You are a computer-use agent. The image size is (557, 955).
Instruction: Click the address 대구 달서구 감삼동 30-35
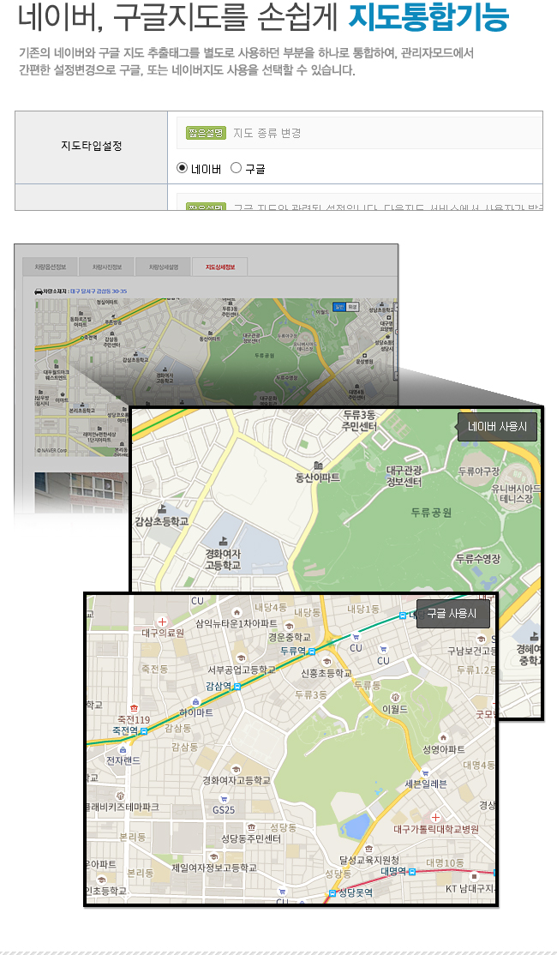99,291
